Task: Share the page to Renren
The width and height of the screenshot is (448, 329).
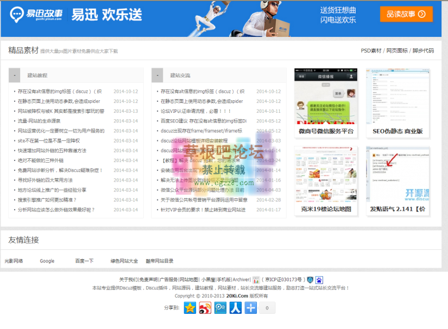Action: [235, 308]
